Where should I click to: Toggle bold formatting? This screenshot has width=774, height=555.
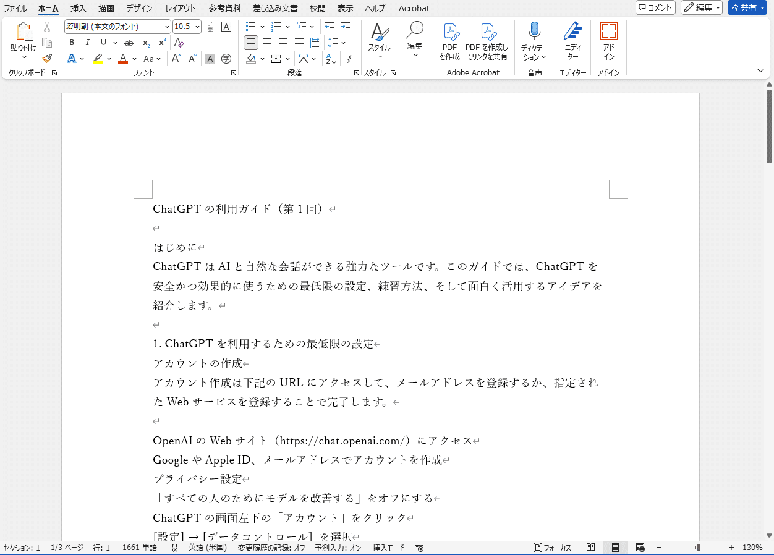coord(72,43)
